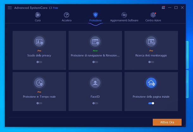
Task: Click Protezione della pagina iniziale label
Action: pyautogui.click(x=151, y=97)
